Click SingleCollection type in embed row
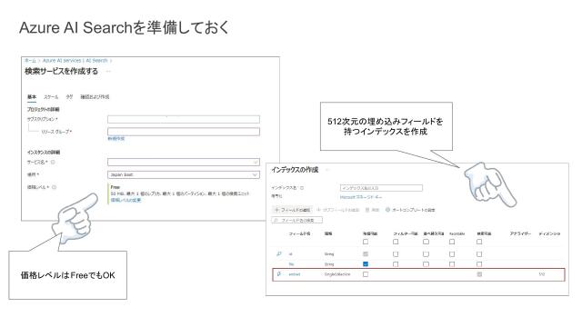Image resolution: width=582 pixels, height=327 pixels. (337, 274)
